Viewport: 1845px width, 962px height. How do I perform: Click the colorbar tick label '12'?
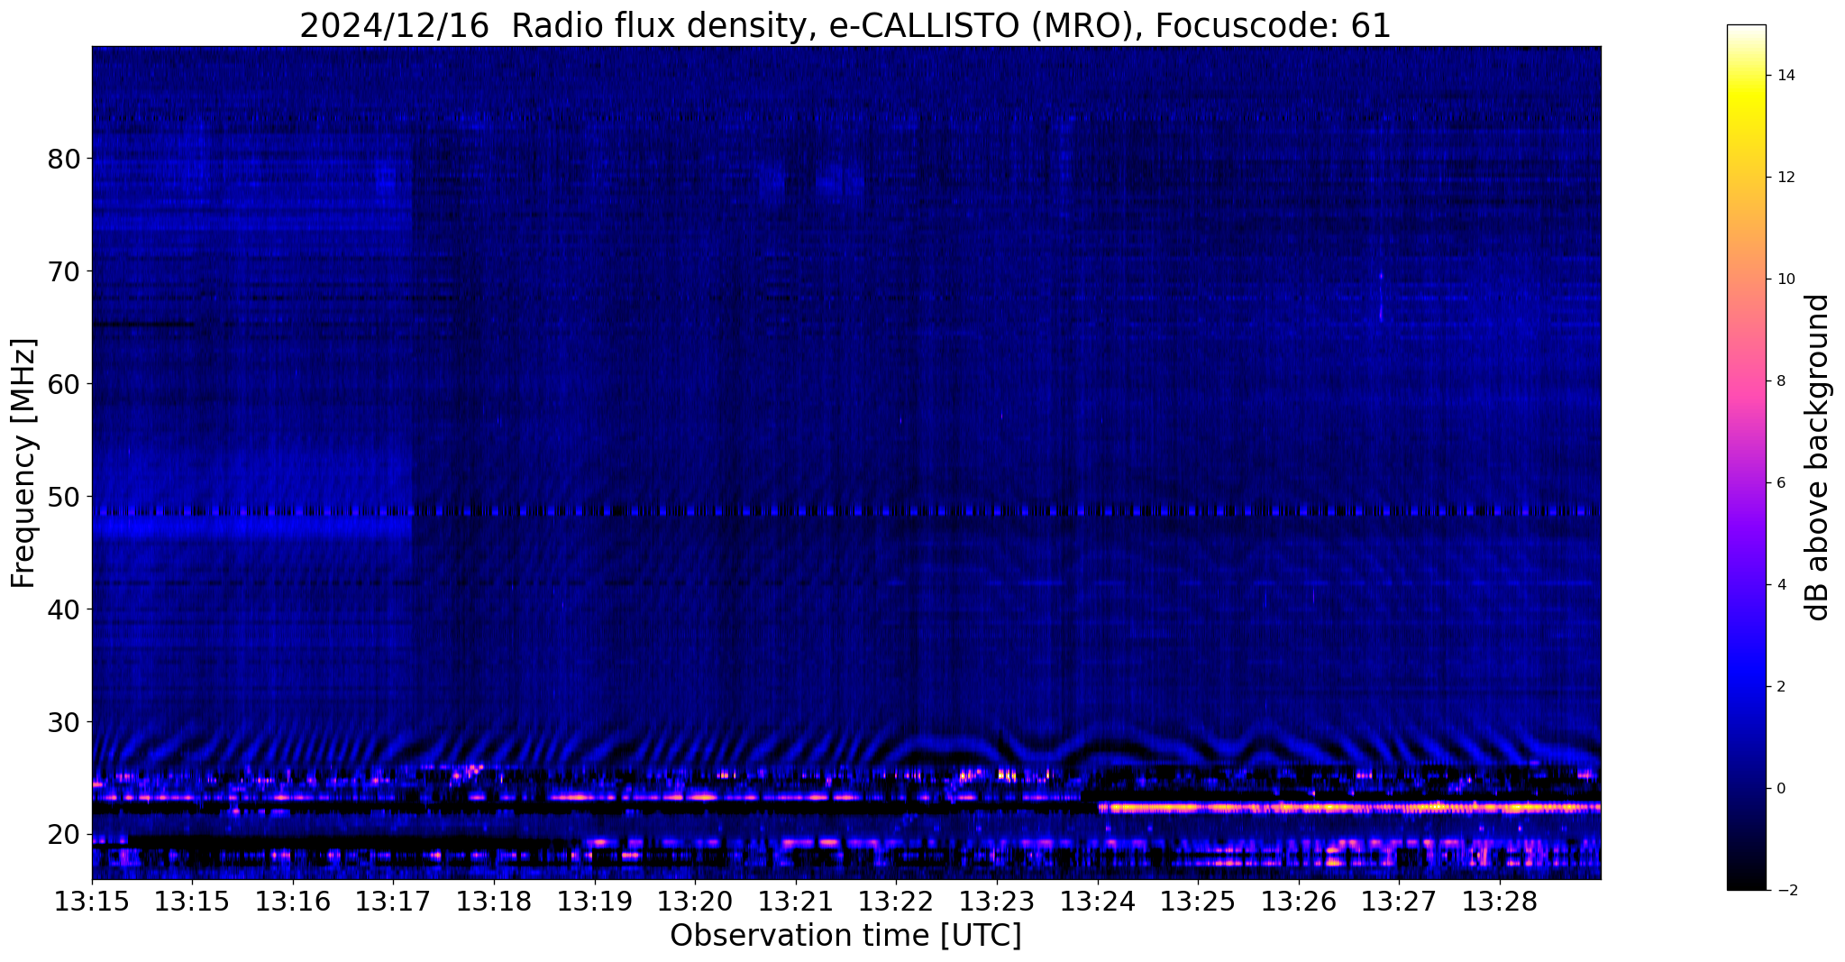pos(1786,178)
